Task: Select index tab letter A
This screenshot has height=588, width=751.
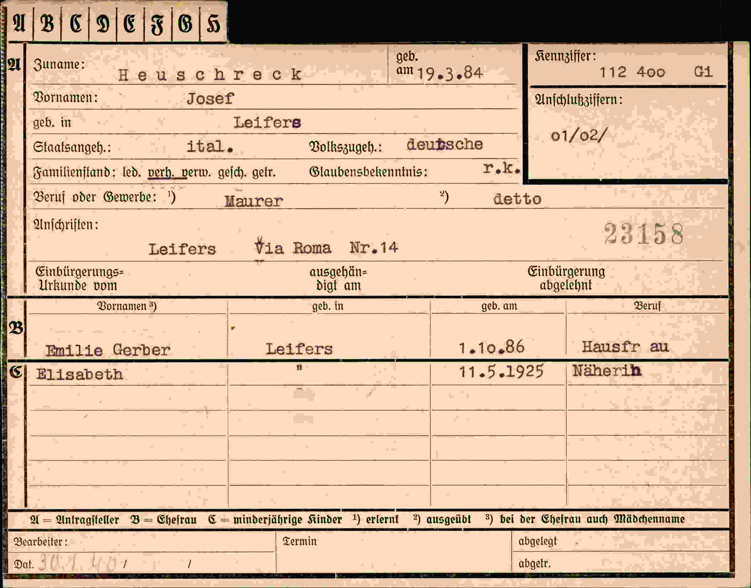Action: [19, 23]
